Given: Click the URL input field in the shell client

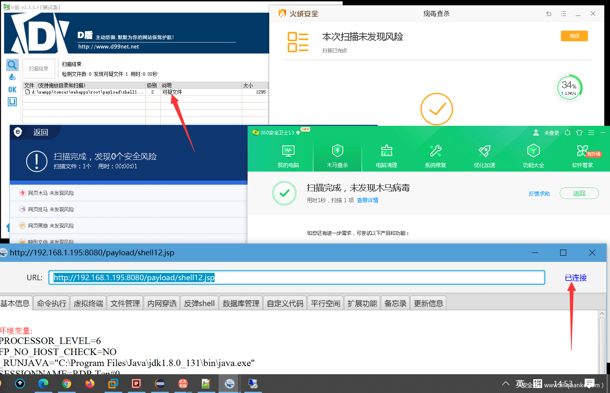Looking at the screenshot, I should (297, 277).
